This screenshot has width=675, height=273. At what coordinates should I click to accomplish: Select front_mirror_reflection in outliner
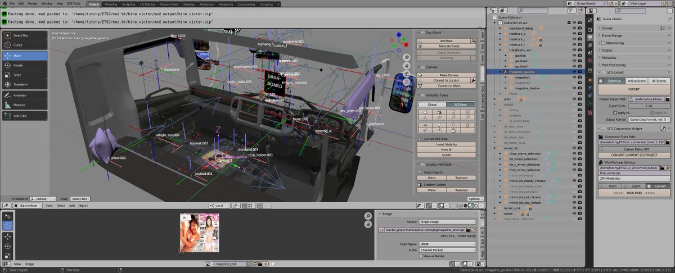point(524,170)
